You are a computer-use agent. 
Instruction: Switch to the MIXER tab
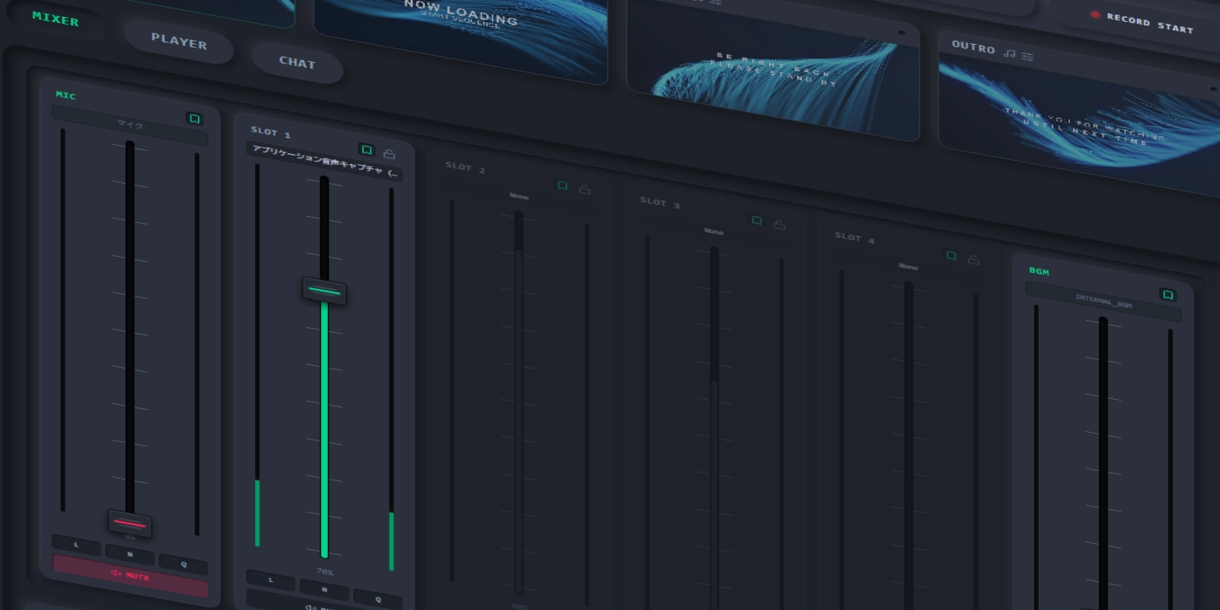click(55, 19)
